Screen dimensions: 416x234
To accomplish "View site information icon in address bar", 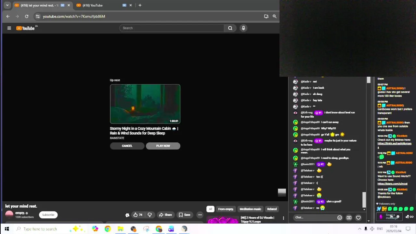I will click(38, 16).
